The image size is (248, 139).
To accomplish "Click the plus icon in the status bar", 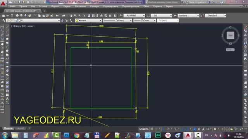I will click(222, 129).
